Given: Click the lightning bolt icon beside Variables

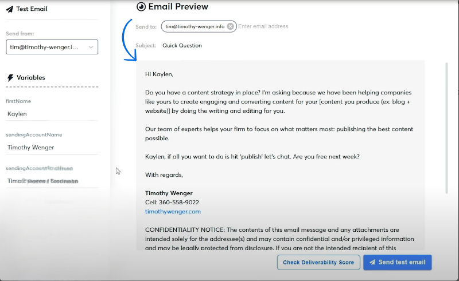Looking at the screenshot, I should point(10,78).
